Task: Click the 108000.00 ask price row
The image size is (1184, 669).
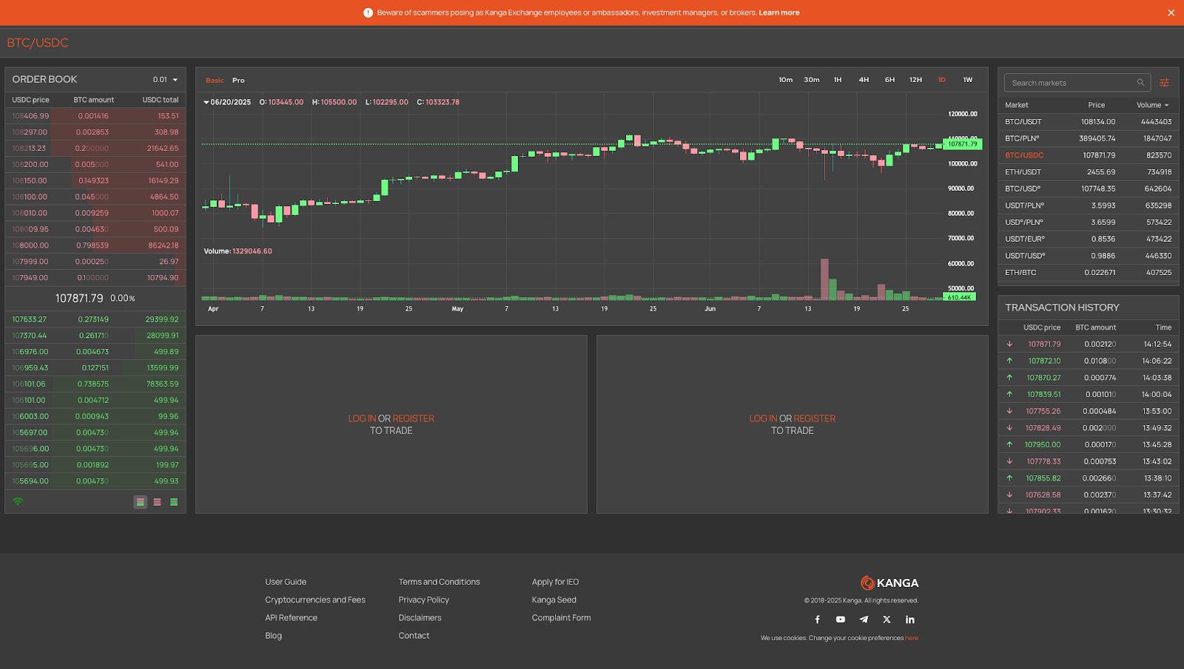Action: click(95, 245)
